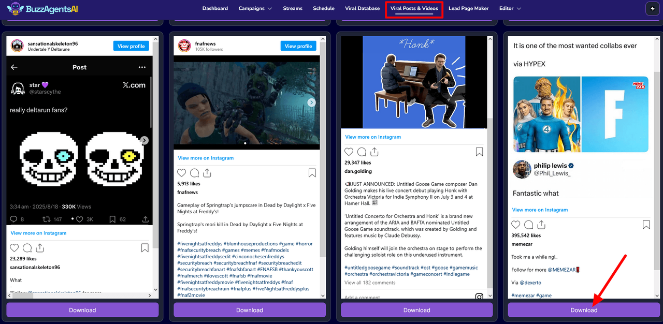This screenshot has height=324, width=663.
Task: Download the dan.golding post
Action: [417, 310]
